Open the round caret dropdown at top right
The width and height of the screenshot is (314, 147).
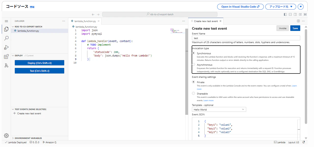[301, 7]
